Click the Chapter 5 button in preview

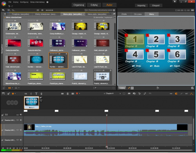(x=156, y=54)
